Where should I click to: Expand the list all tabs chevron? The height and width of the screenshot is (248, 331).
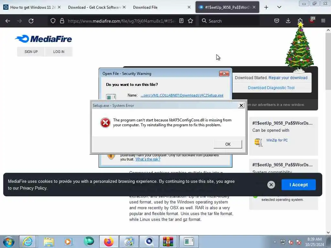(279, 7)
